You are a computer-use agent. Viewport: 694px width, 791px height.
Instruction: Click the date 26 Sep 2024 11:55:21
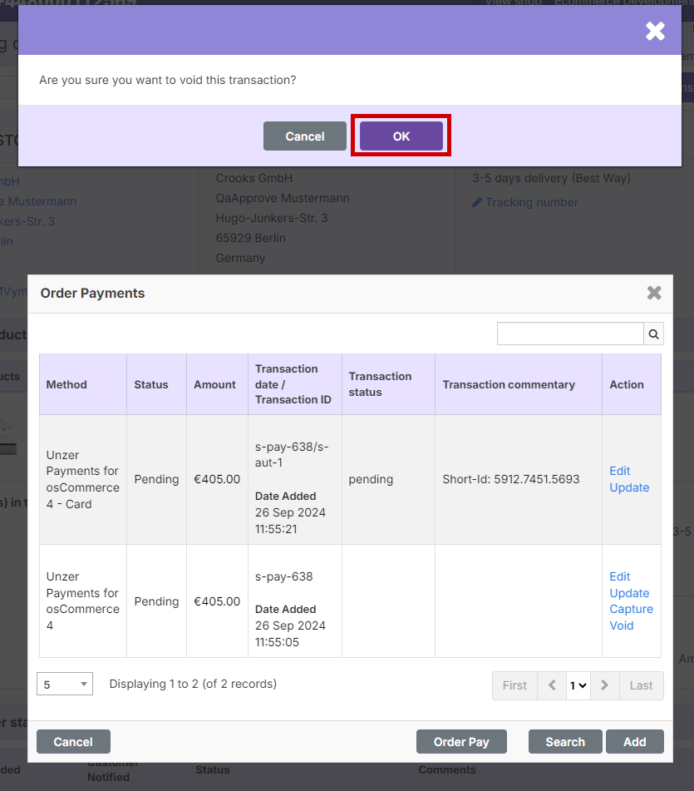tap(290, 521)
